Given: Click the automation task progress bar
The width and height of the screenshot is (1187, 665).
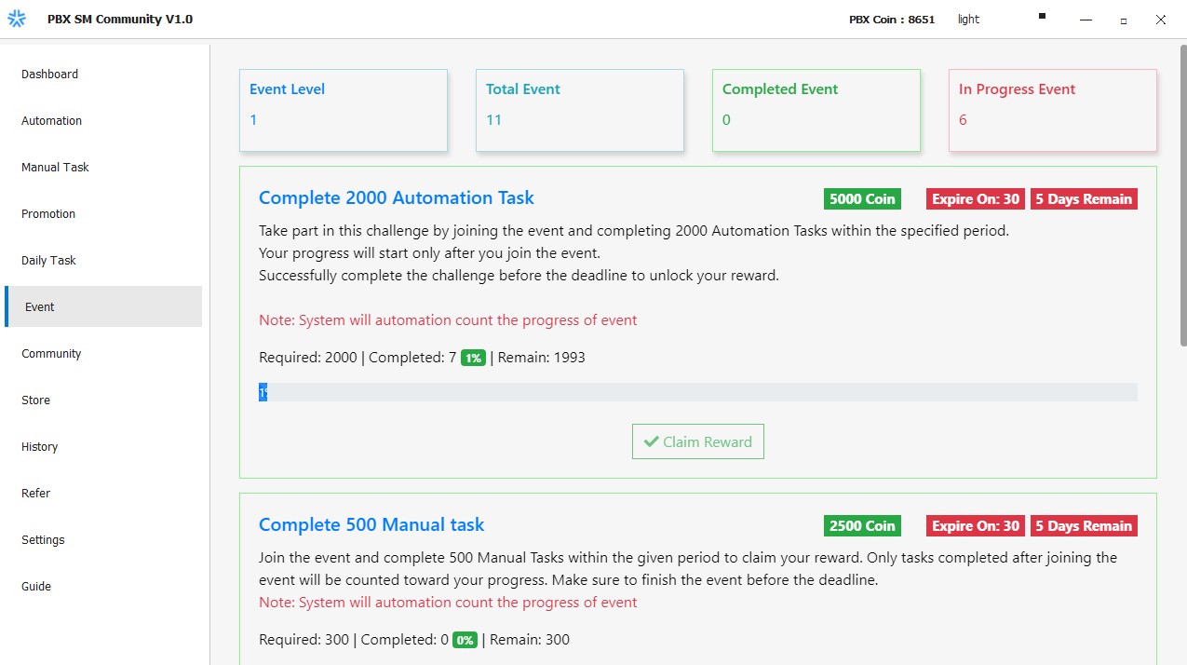Looking at the screenshot, I should (x=697, y=392).
